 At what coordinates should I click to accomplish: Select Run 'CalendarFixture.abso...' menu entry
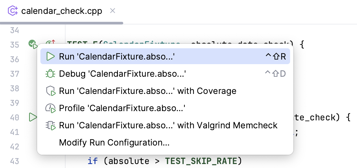[117, 57]
